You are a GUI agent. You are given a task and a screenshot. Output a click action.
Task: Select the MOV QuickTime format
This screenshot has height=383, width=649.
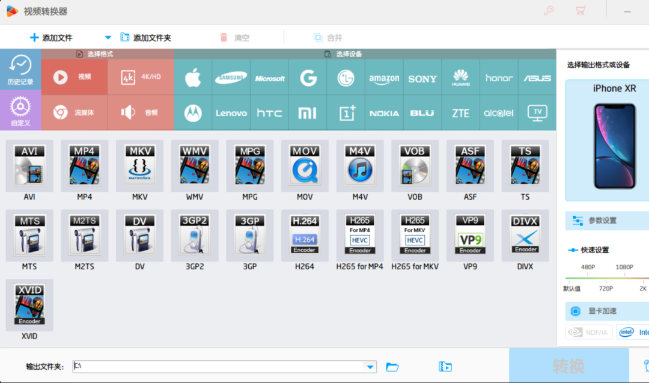coord(305,165)
